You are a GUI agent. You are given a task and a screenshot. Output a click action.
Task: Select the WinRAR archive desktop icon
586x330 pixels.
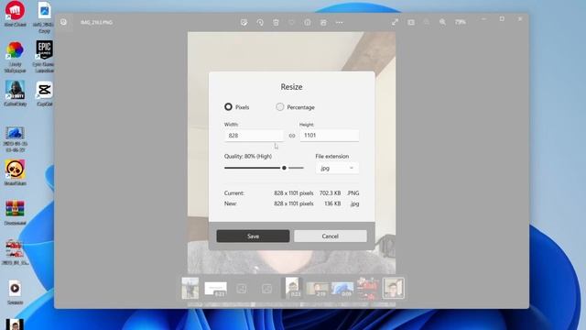[15, 213]
